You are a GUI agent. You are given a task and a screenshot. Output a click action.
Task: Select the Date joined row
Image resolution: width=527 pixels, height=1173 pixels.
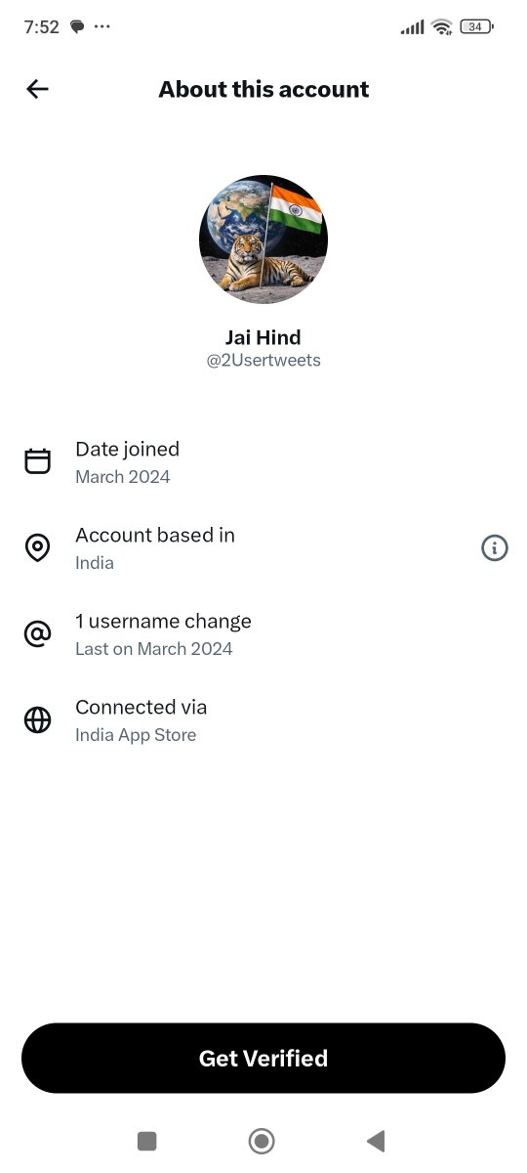pos(263,462)
